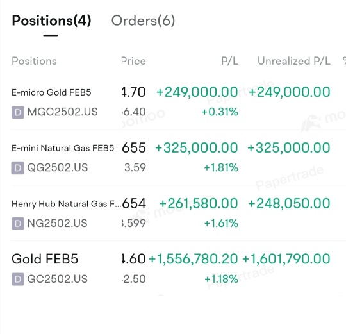
Task: Select the QG2502.US ticker symbol
Action: coord(58,167)
